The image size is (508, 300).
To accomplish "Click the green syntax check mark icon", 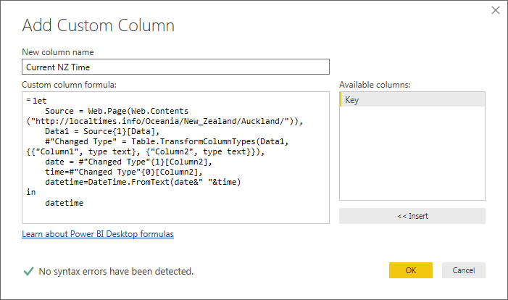I will (28, 271).
